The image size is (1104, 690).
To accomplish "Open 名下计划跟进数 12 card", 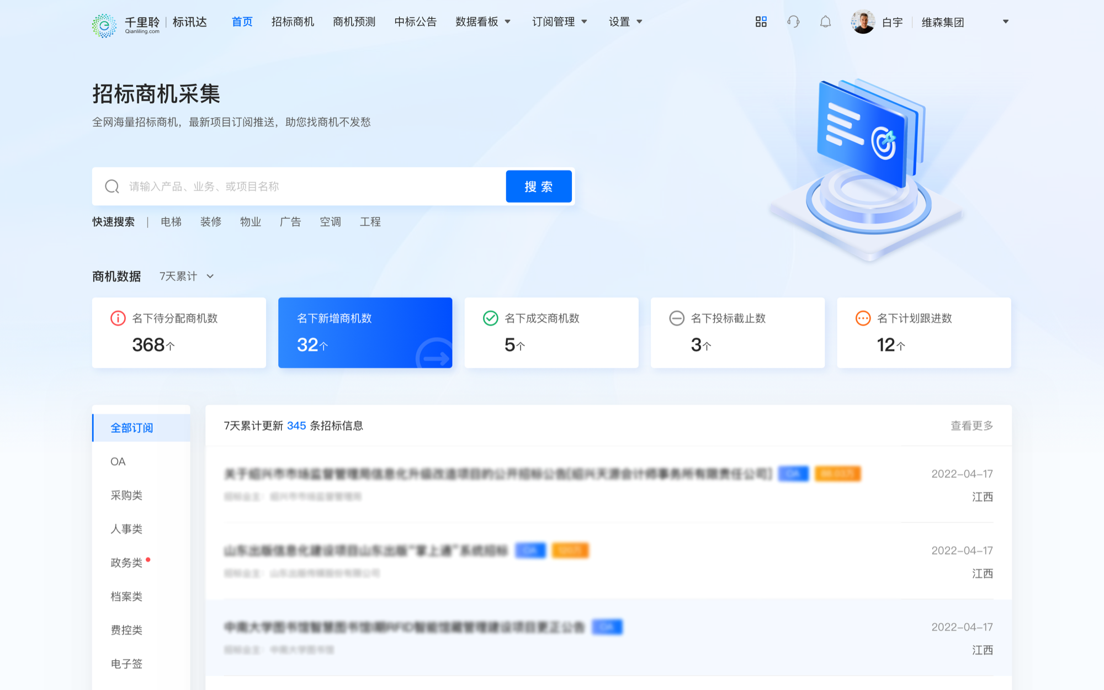I will click(x=924, y=333).
